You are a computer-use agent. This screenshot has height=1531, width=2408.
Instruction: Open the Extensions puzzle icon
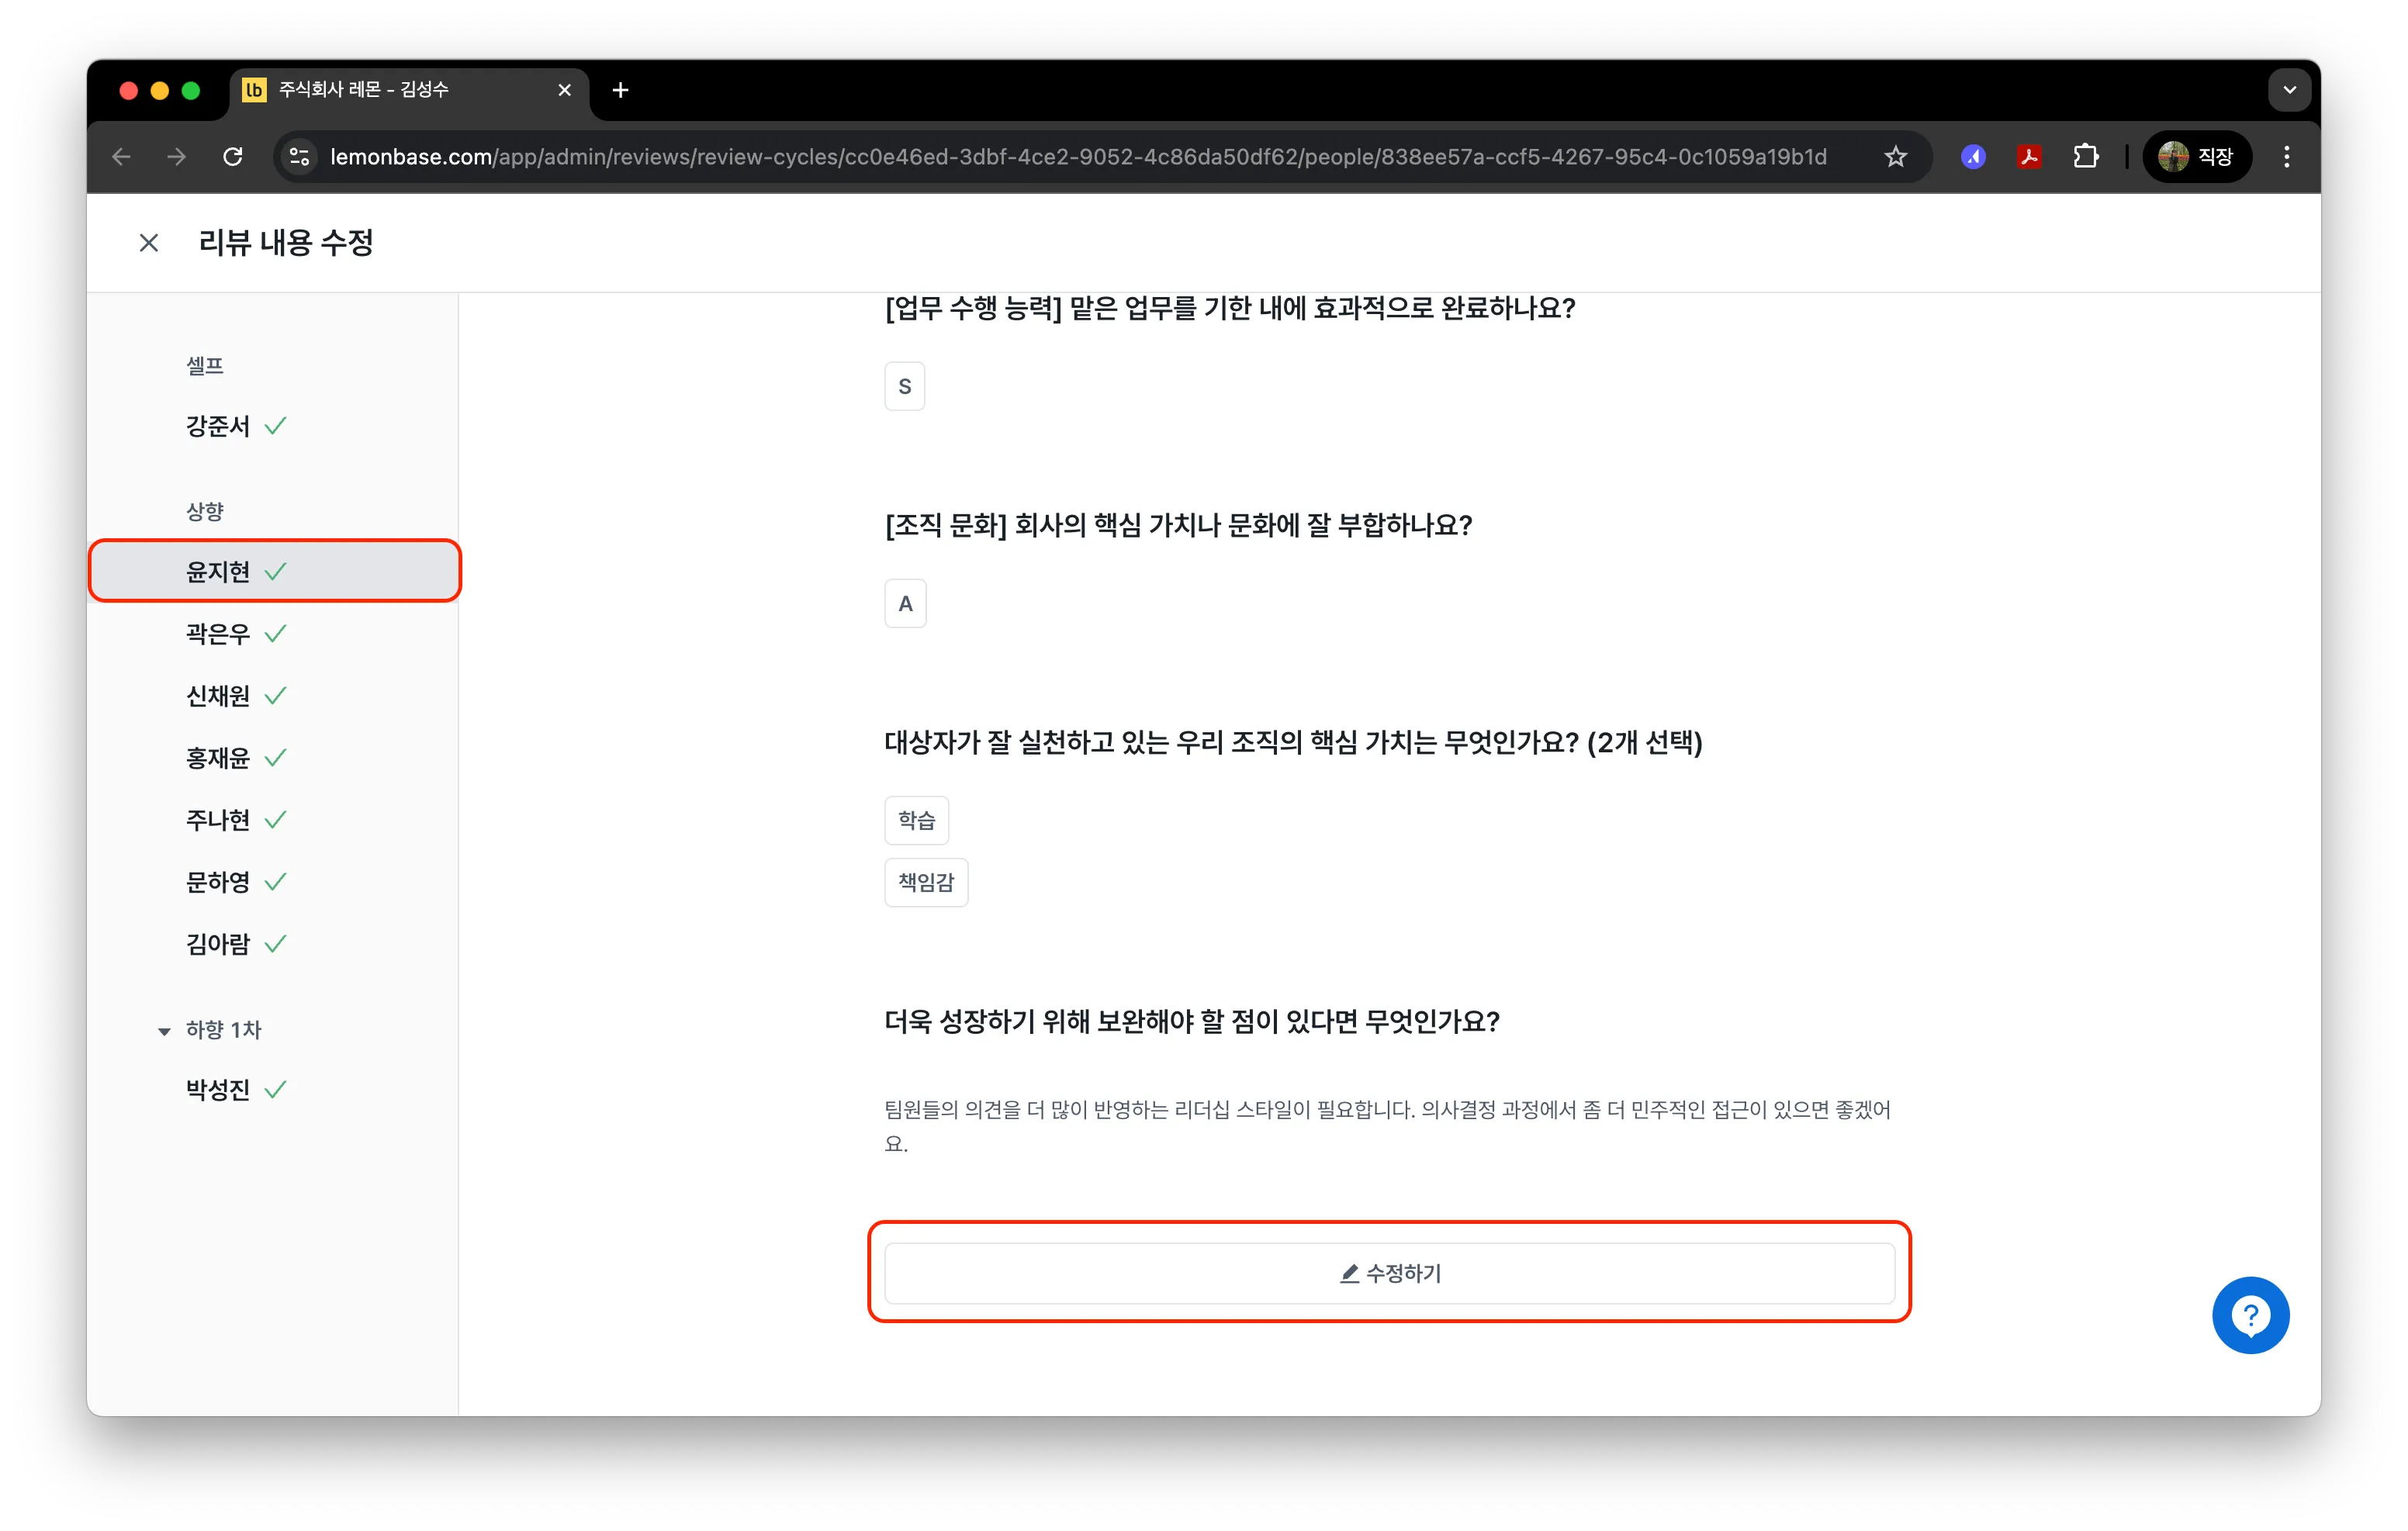(2085, 157)
